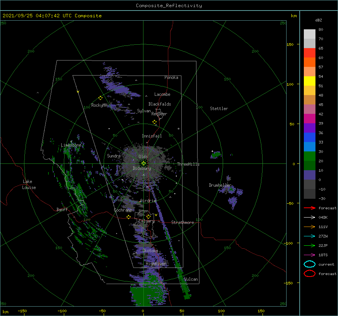The height and width of the screenshot is (316, 338).
Task: Pick the orange swatch between 60 and 57
Action: [x=309, y=62]
